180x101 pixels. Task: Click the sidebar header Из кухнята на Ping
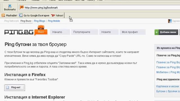pos(168,48)
